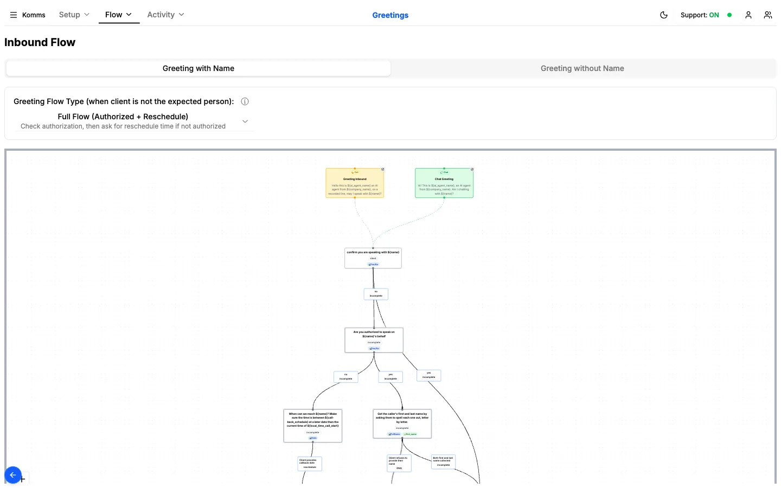Show info about Greeting Flow Type
Image resolution: width=781 pixels, height=488 pixels.
coord(245,101)
